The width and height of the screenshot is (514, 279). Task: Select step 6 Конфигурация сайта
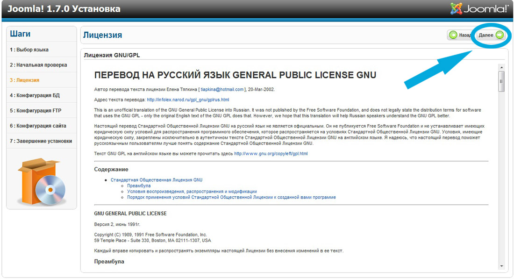tap(38, 126)
